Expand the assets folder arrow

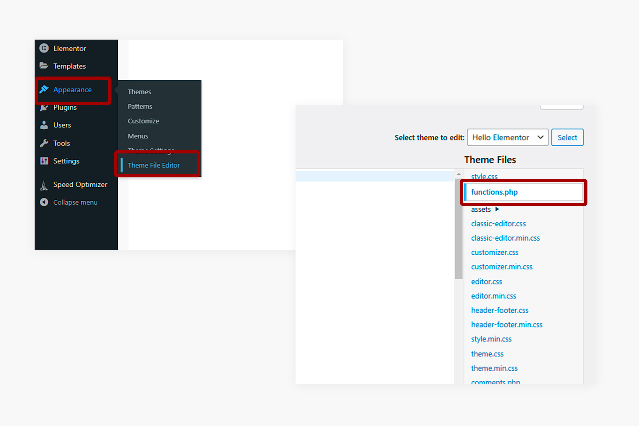497,209
